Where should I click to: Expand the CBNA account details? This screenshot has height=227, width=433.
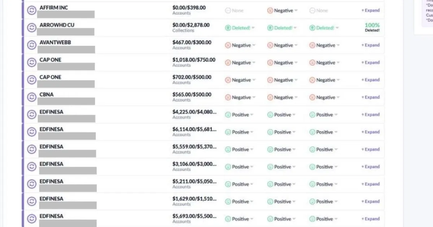tap(371, 97)
